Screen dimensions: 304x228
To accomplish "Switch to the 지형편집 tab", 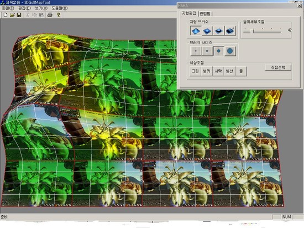I will click(x=189, y=13).
